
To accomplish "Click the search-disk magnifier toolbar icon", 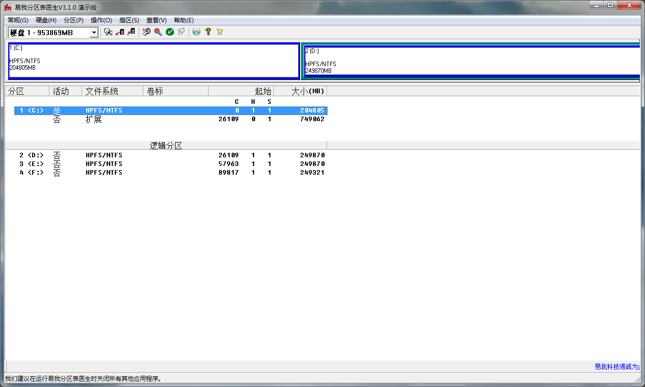I will pyautogui.click(x=108, y=32).
